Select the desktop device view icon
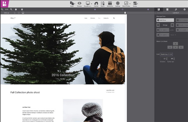188x122 pixels. 23,13
